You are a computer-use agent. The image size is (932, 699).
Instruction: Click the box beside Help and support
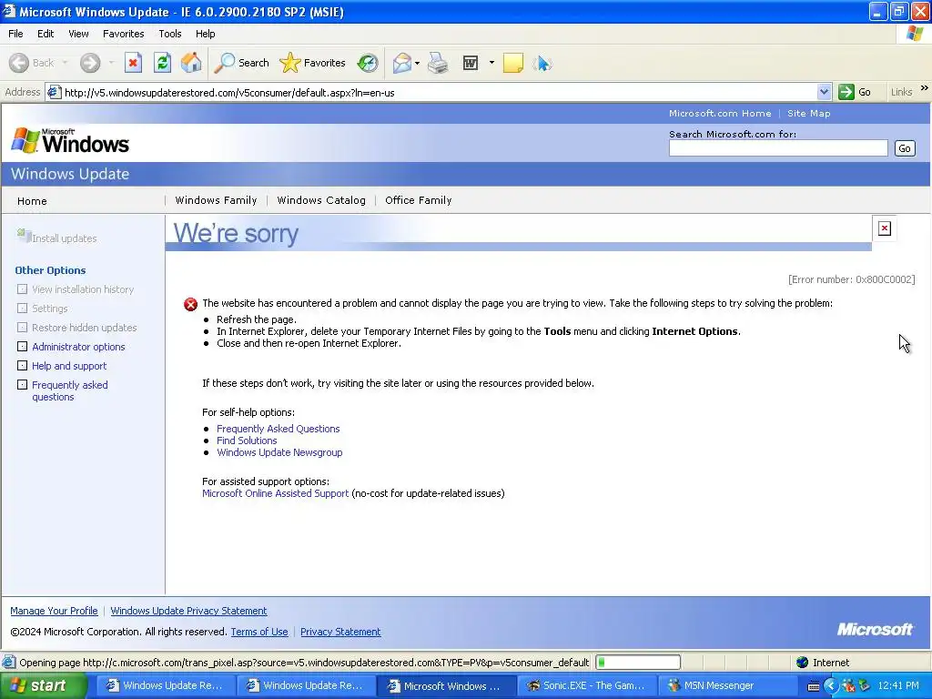point(22,365)
